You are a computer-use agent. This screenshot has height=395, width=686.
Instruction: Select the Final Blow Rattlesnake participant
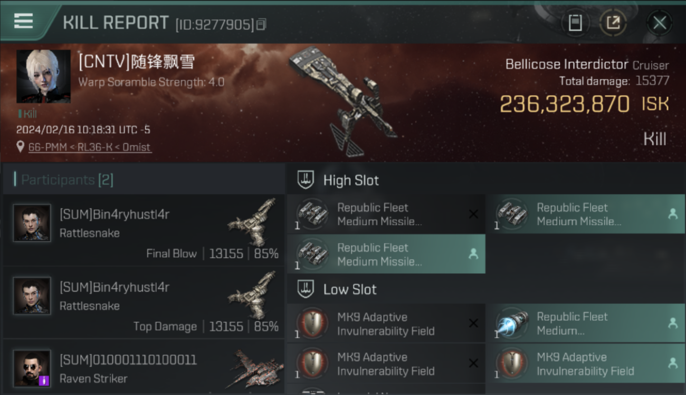pyautogui.click(x=144, y=229)
